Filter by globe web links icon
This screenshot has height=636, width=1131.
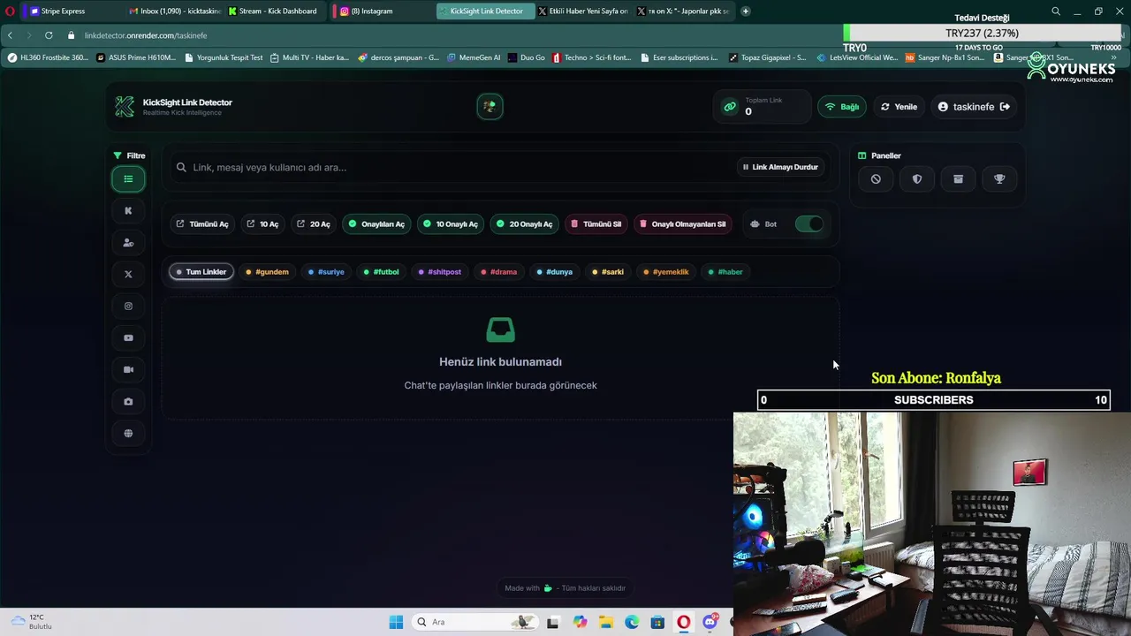pyautogui.click(x=128, y=434)
